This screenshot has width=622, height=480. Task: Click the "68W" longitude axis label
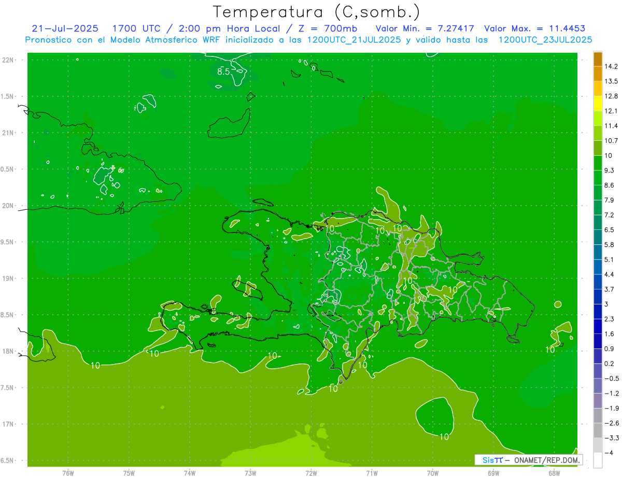(x=554, y=473)
